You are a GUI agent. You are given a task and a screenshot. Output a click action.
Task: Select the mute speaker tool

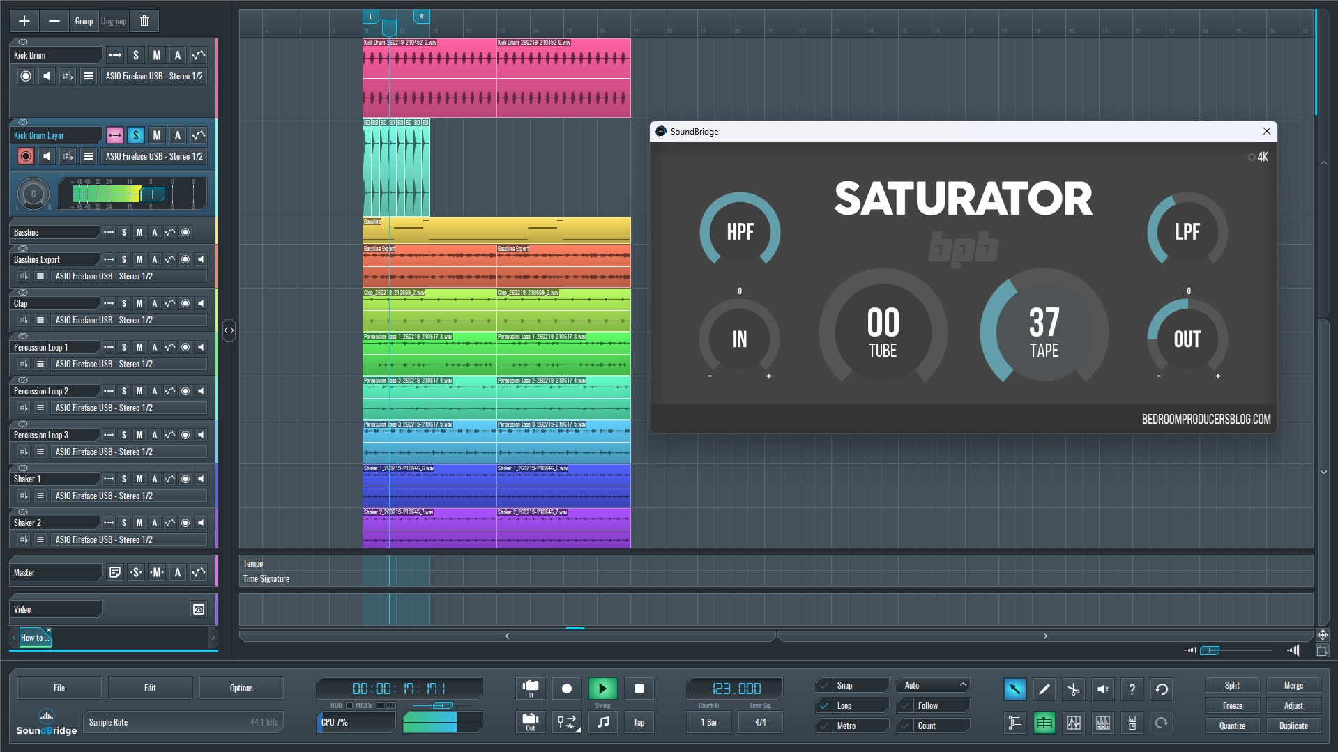1103,689
